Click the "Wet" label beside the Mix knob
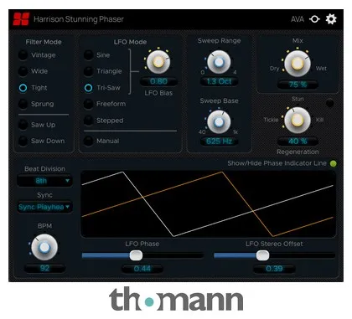This screenshot has height=319, width=352. coord(321,69)
